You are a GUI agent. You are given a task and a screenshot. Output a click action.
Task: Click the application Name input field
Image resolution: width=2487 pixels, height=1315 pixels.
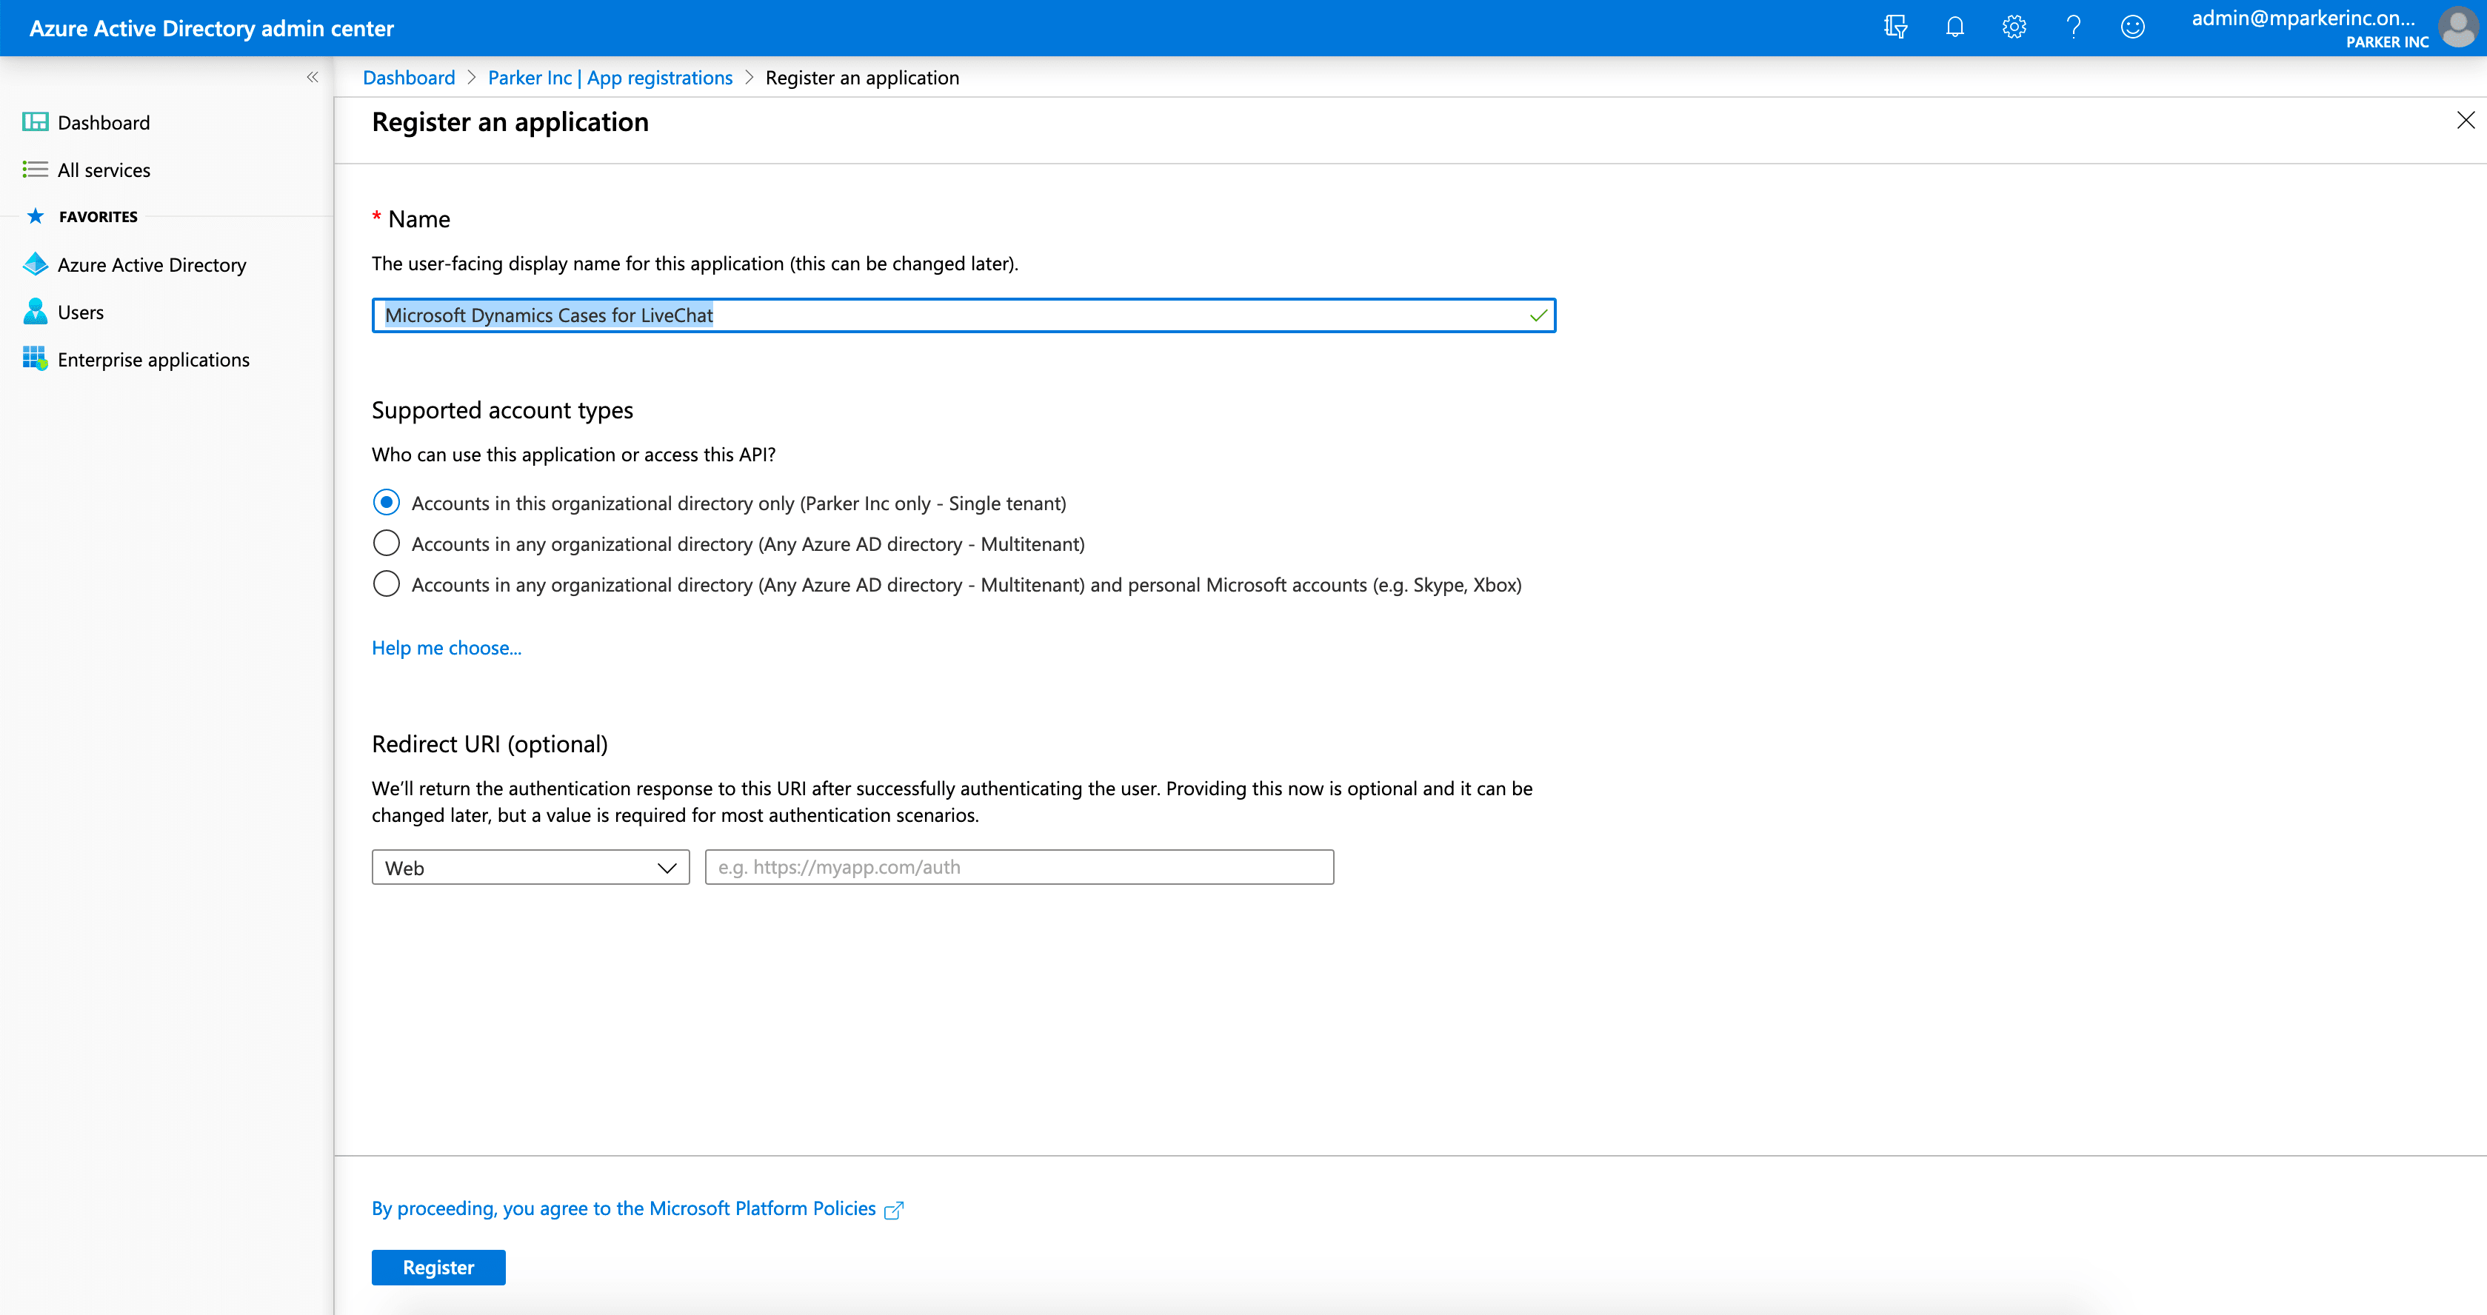(964, 315)
